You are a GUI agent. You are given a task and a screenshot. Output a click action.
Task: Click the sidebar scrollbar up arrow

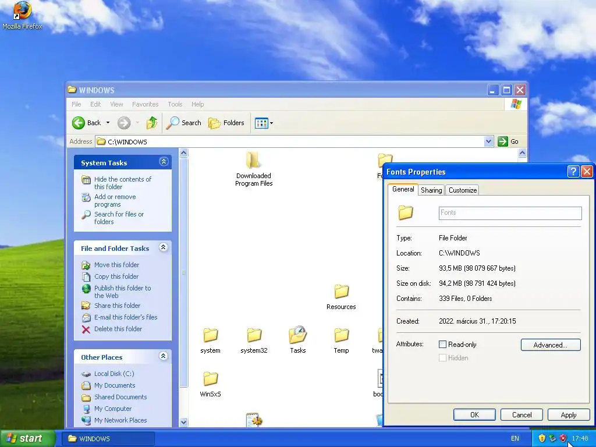tap(183, 153)
